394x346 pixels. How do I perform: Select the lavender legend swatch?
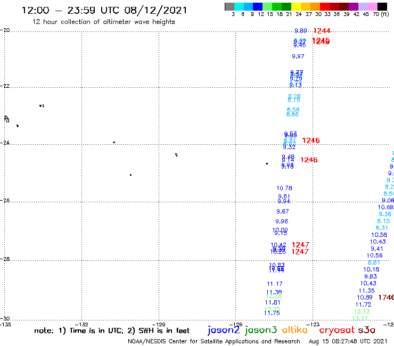point(363,6)
